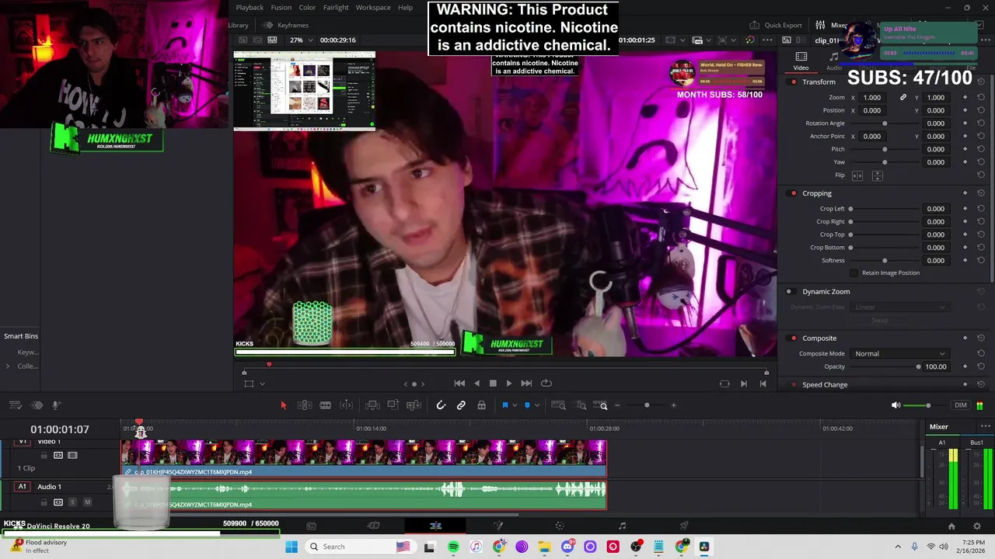Screen dimensions: 995x559
Task: Click the Full Extent Zoom icon
Action: (x=558, y=405)
